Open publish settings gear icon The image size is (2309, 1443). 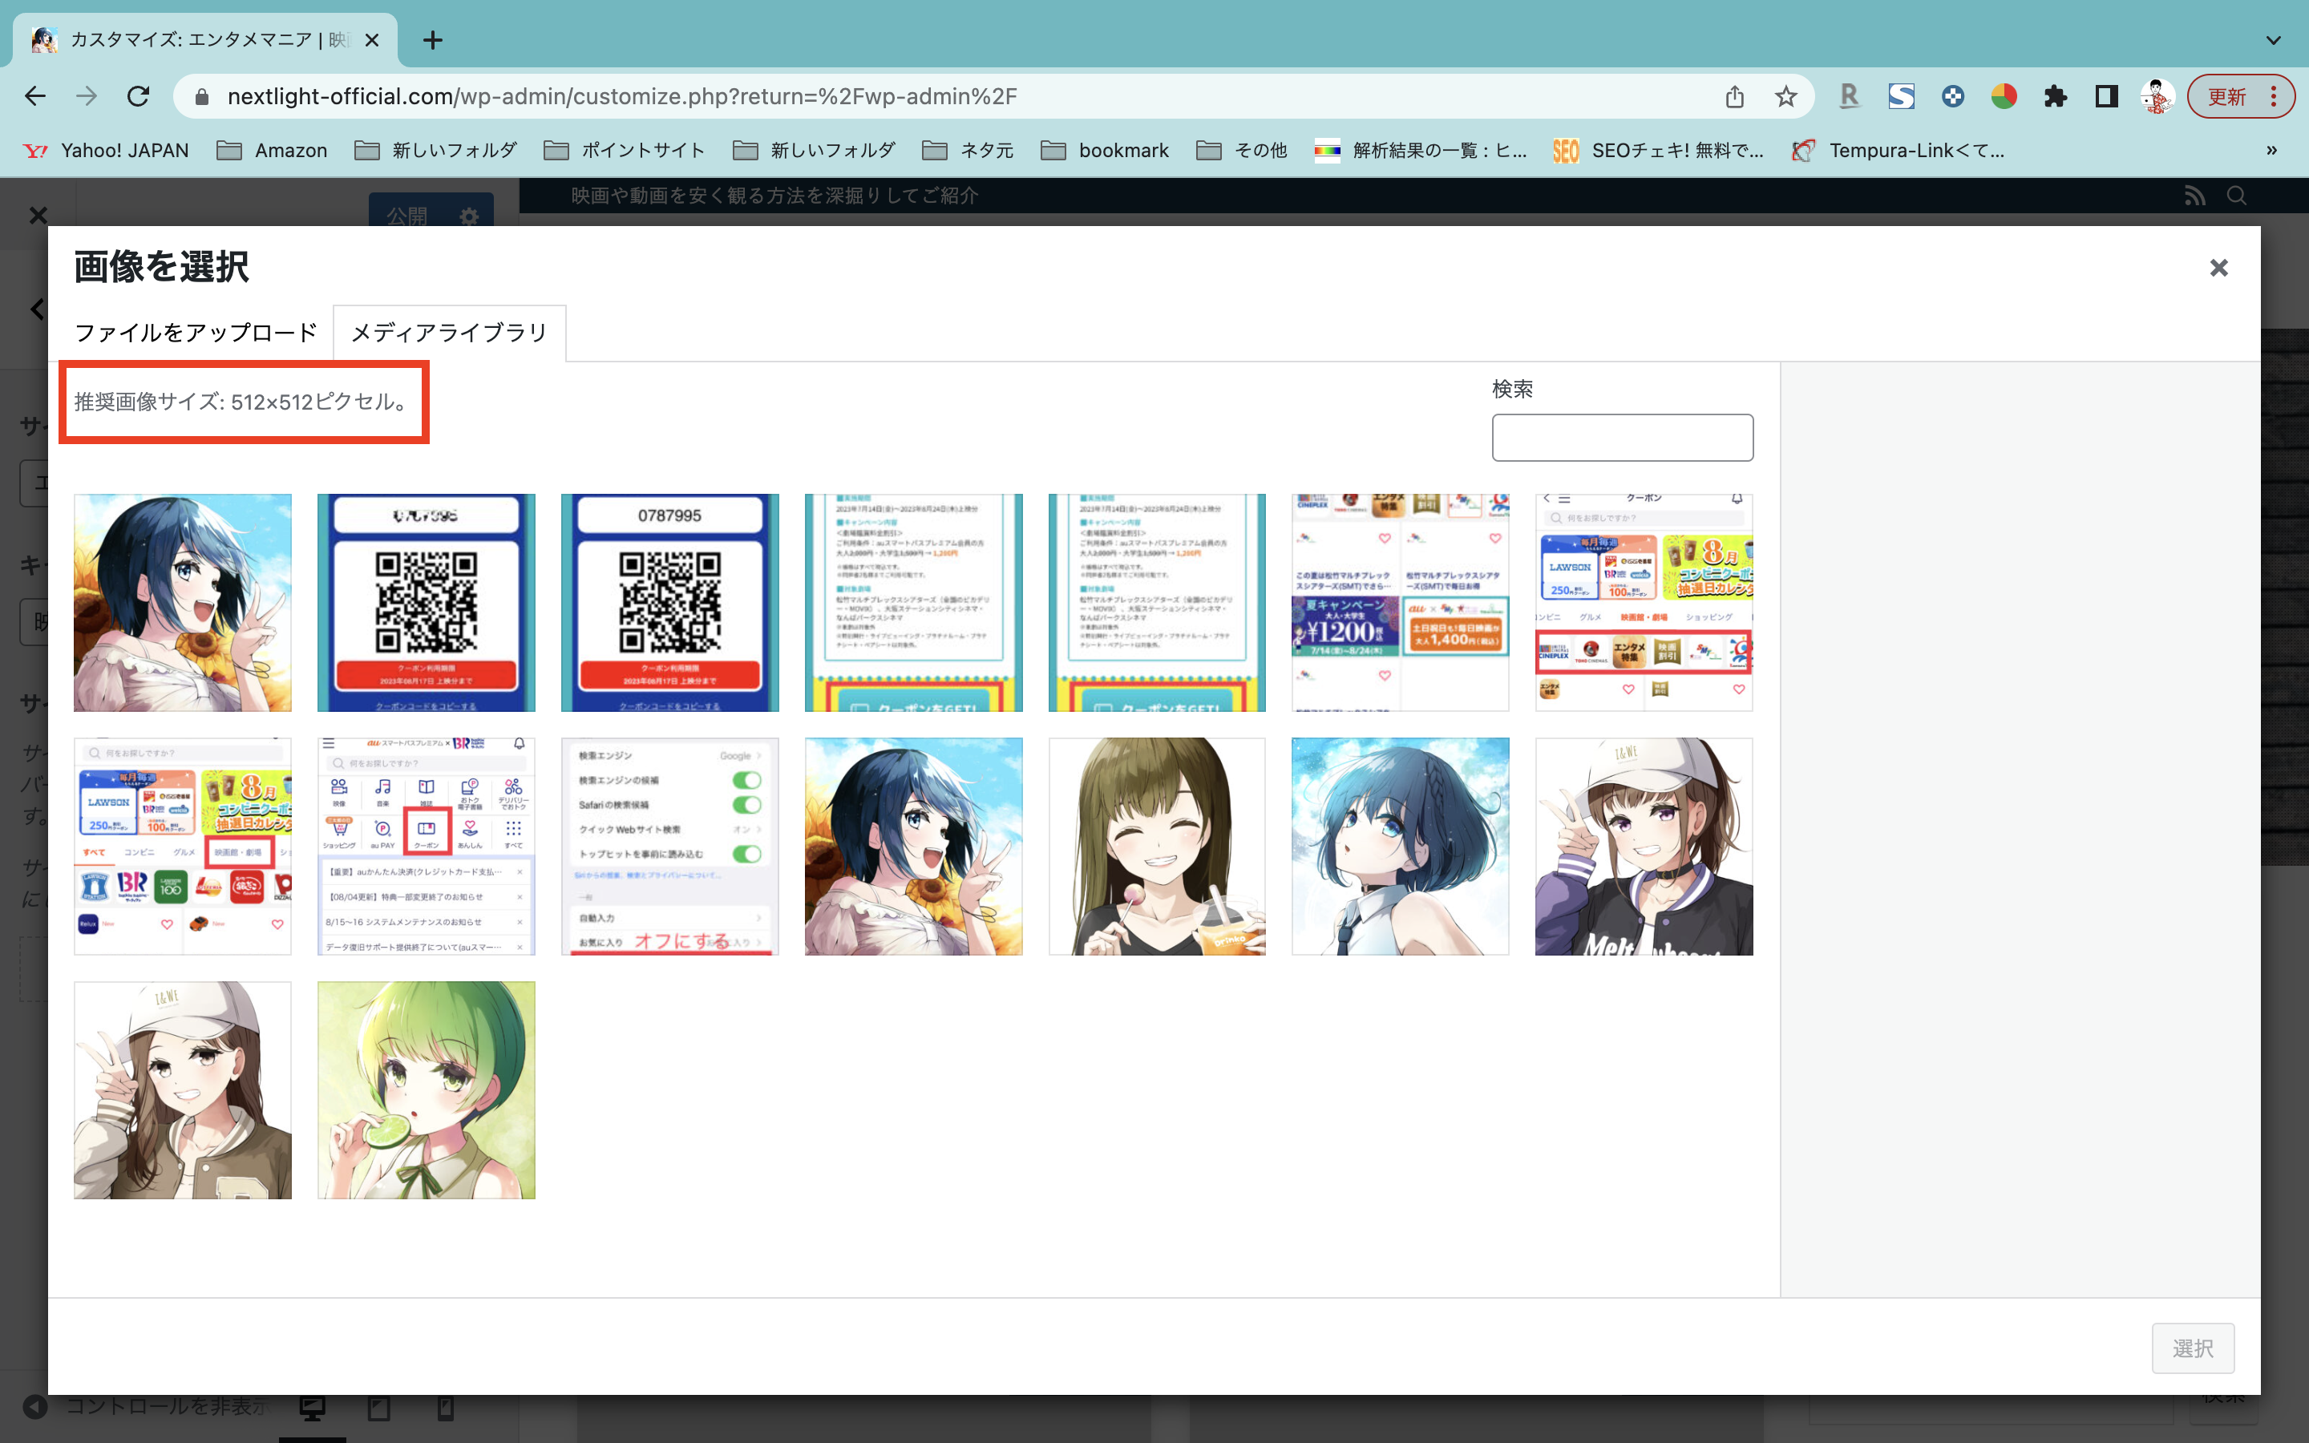(x=470, y=216)
